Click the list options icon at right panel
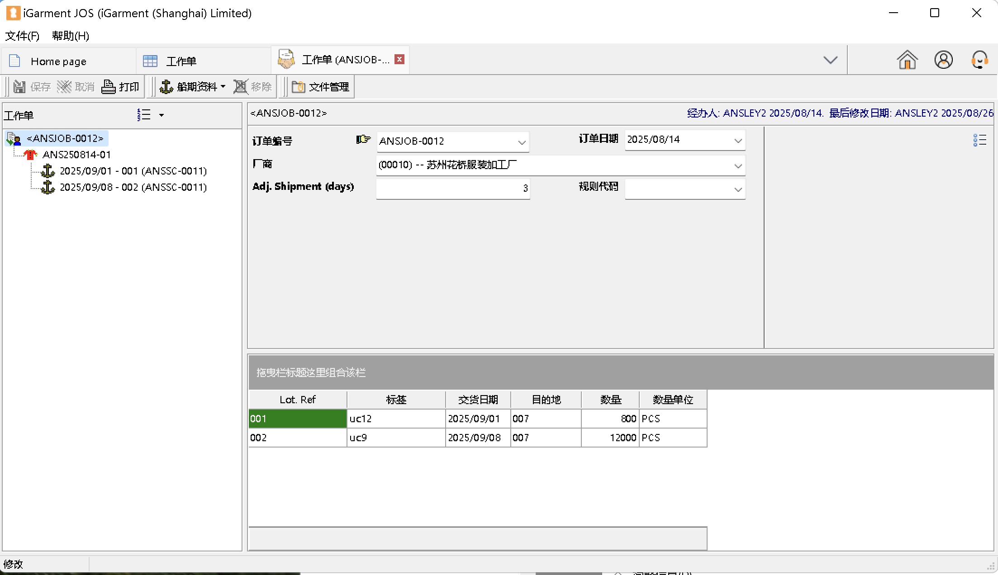 click(x=979, y=140)
